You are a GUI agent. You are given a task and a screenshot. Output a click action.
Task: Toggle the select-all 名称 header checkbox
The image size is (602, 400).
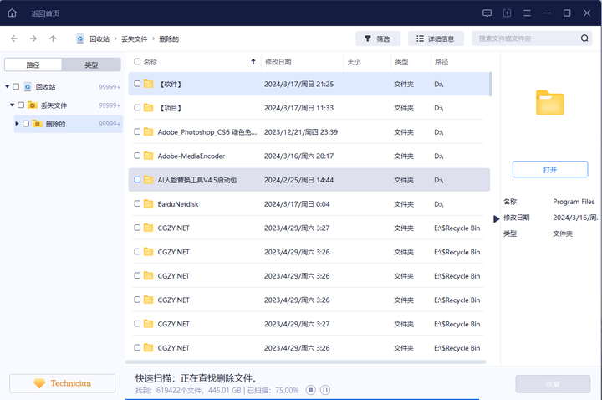click(x=137, y=61)
